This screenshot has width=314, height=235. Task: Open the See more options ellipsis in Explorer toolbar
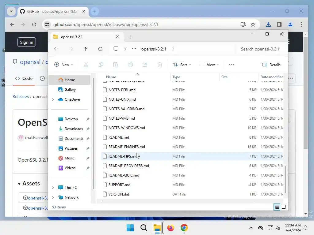point(231,65)
